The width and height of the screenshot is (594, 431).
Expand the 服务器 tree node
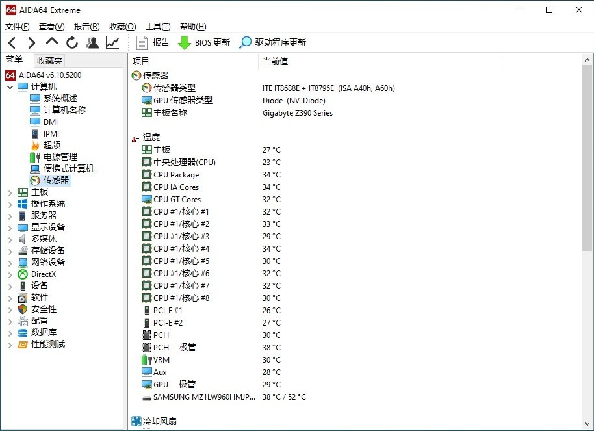tap(10, 216)
